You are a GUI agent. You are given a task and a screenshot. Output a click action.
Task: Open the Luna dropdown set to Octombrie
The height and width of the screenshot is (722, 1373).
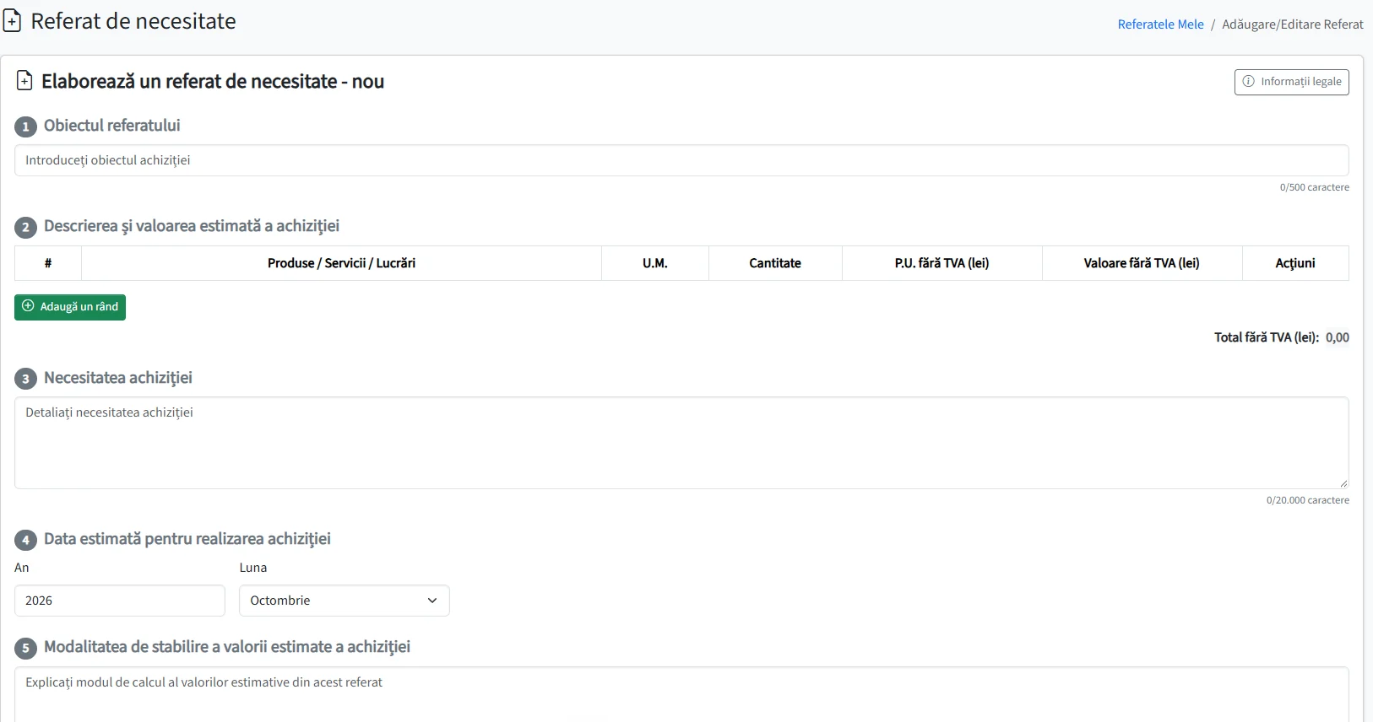click(x=345, y=601)
